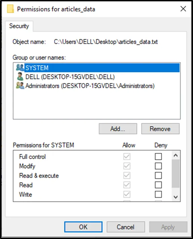193x239 pixels.
Task: Click the DELL user account icon
Action: pyautogui.click(x=20, y=77)
